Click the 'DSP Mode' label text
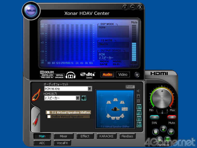Image resolution: width=197 pixels, height=148 pixels. click(163, 145)
